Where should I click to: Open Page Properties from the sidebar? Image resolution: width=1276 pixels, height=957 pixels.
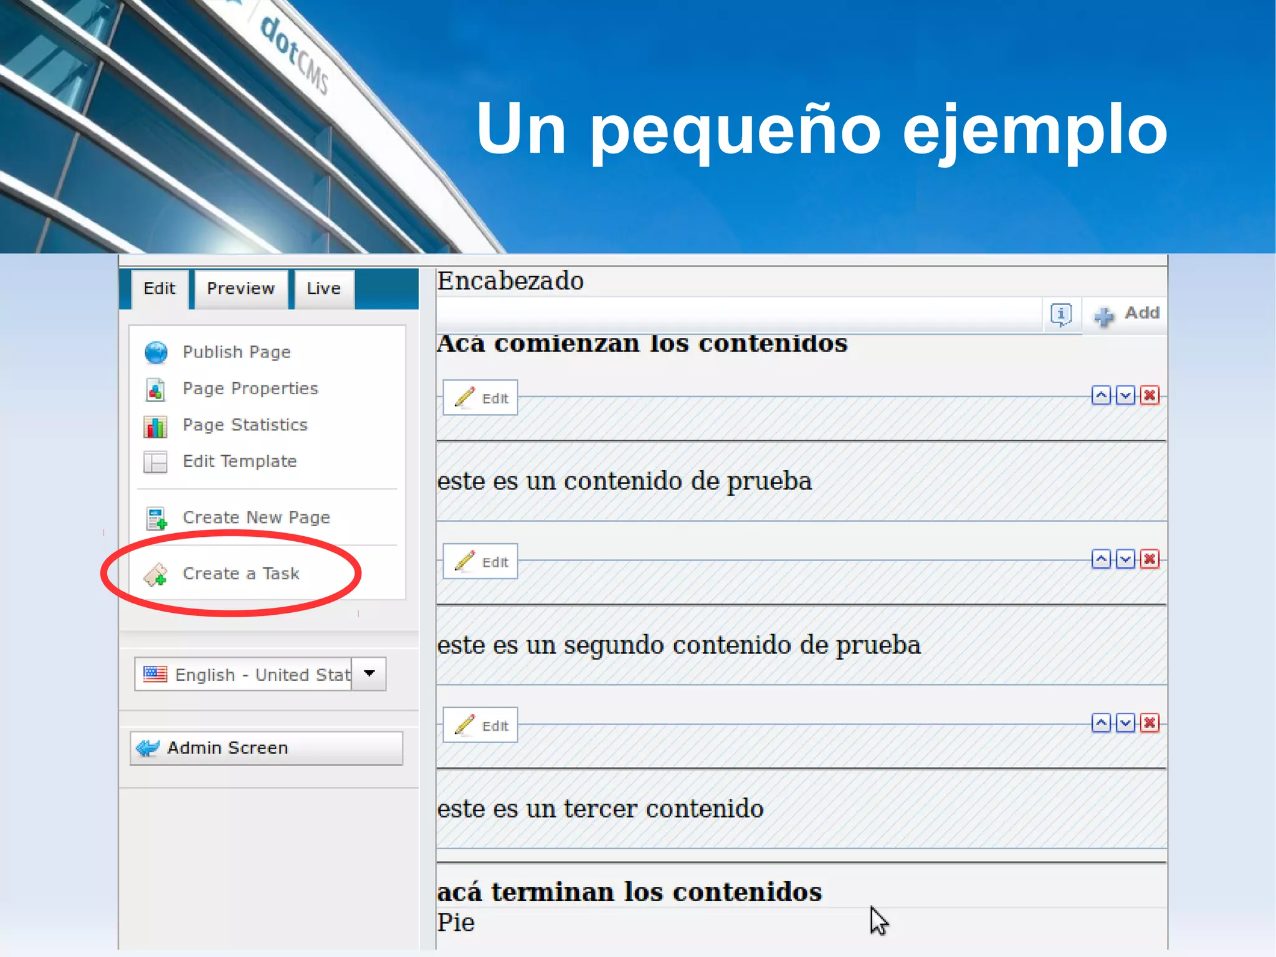click(249, 388)
